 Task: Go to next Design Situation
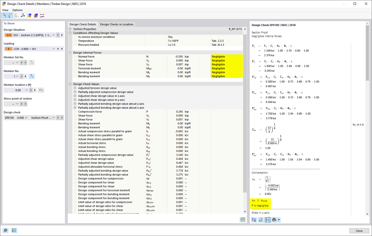(x=62, y=35)
